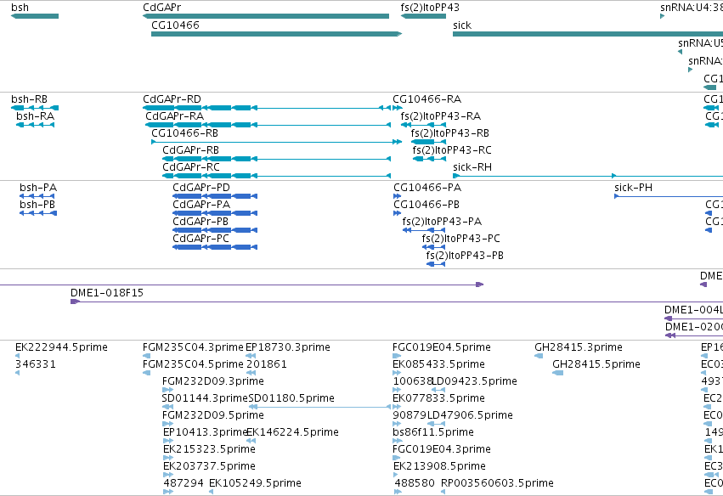Select the FGM235C04.3prime EST glyph
723x496 pixels.
(147, 356)
